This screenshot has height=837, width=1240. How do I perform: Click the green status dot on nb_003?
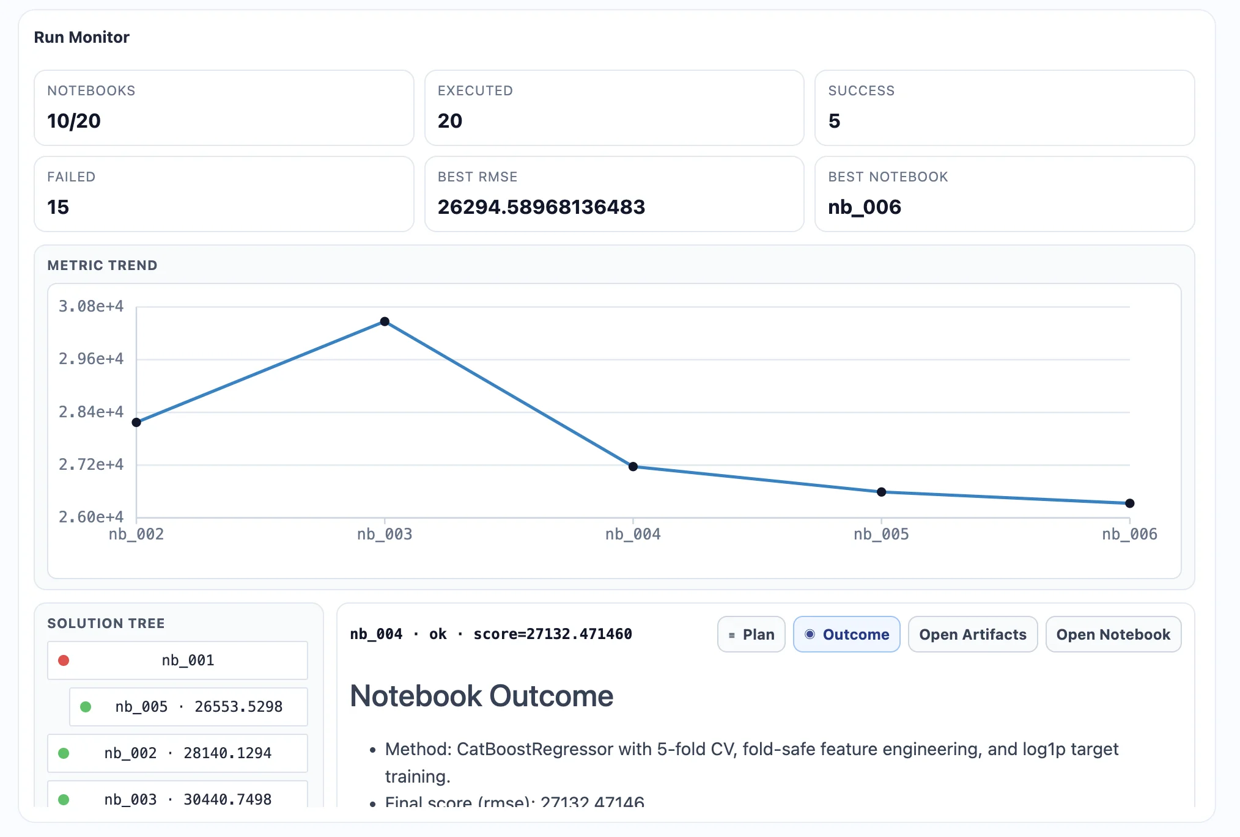coord(64,799)
